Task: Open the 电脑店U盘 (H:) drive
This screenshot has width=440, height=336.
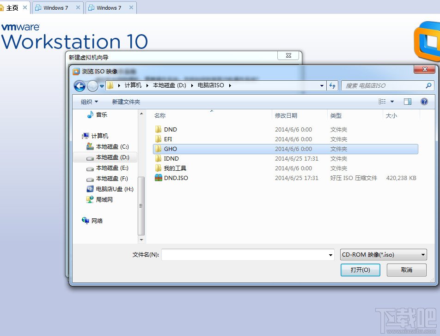Action: point(110,189)
